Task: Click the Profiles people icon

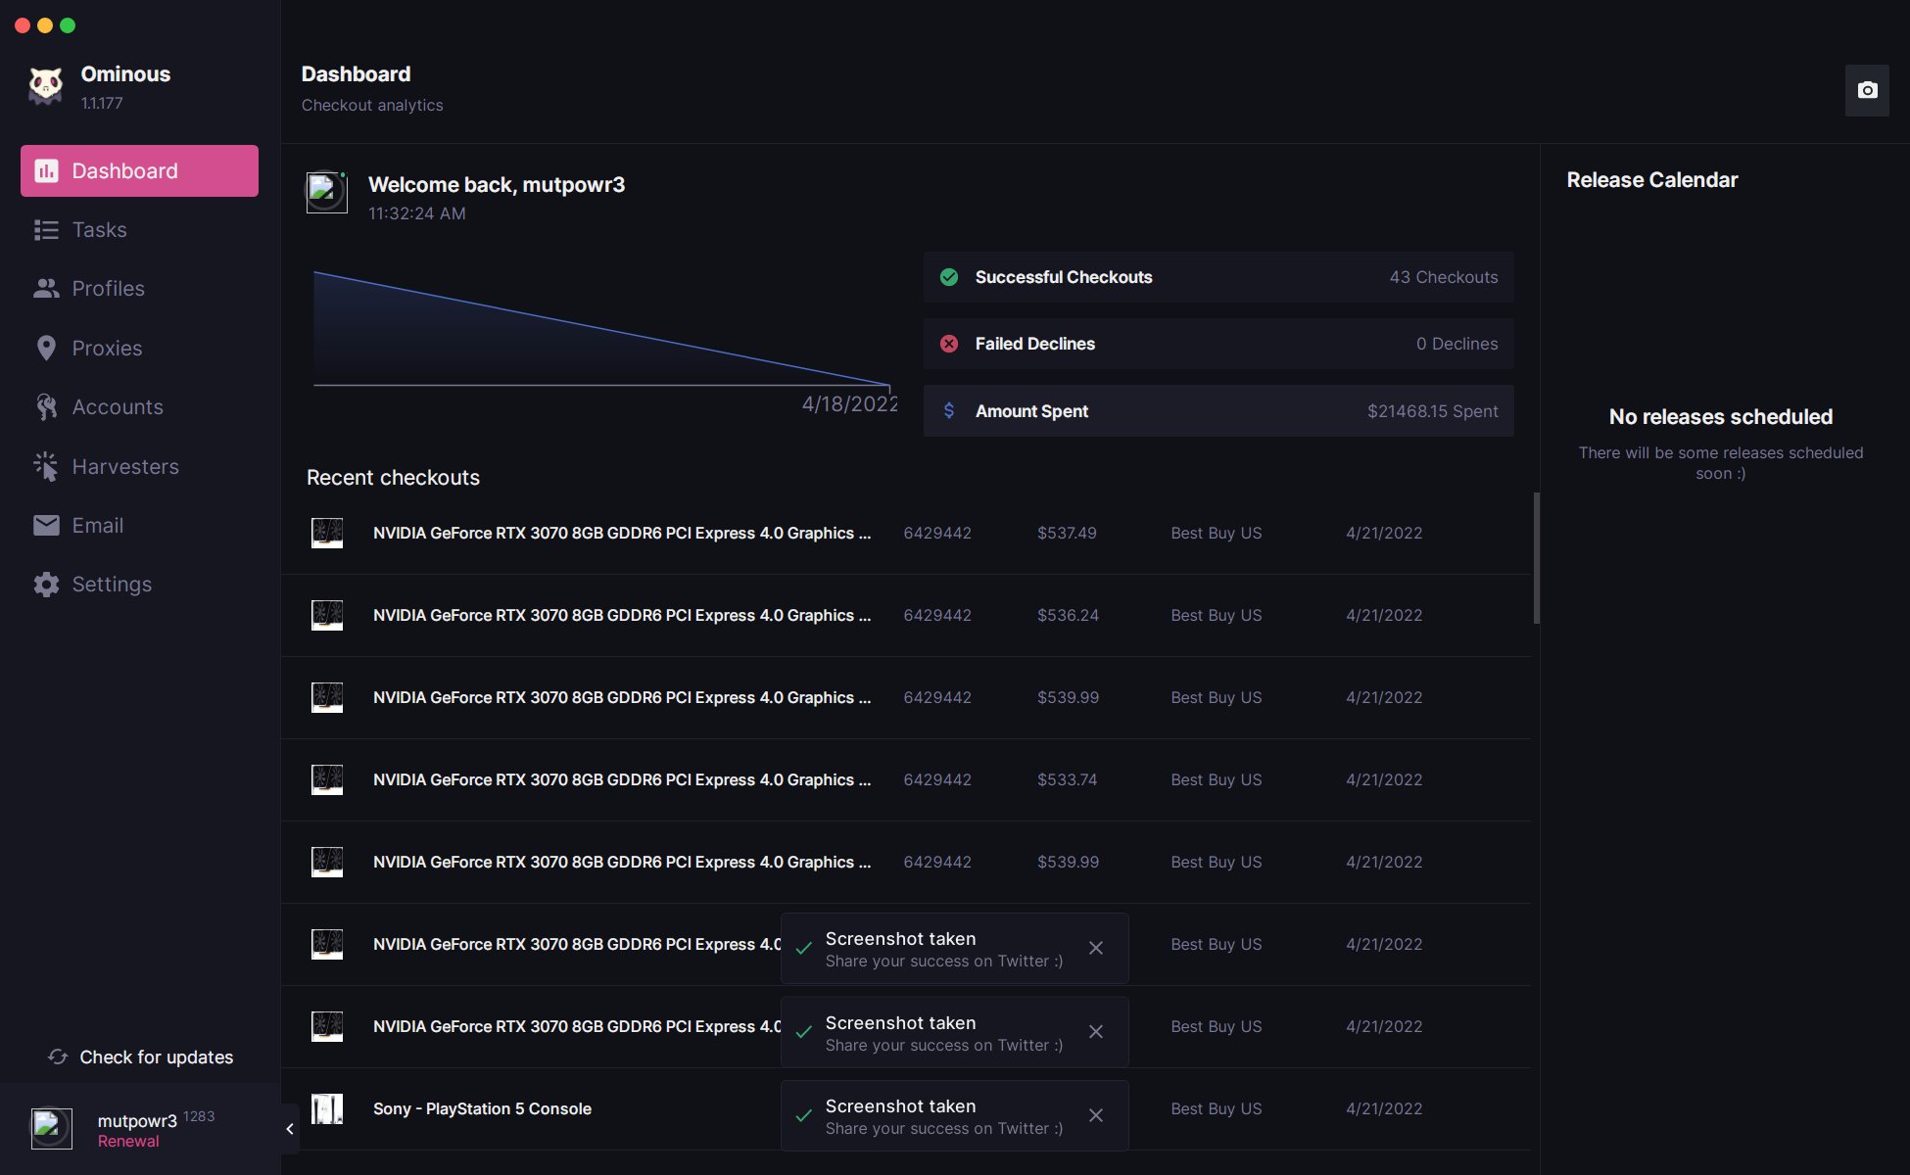Action: (46, 289)
